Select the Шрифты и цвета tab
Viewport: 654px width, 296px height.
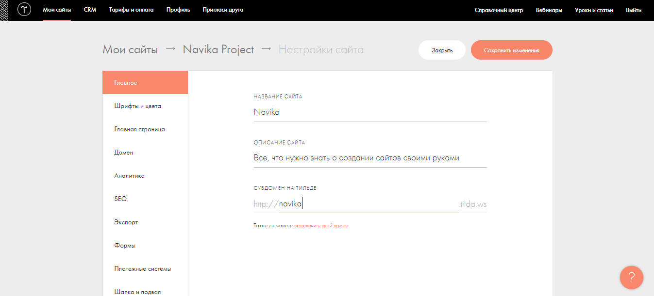137,106
